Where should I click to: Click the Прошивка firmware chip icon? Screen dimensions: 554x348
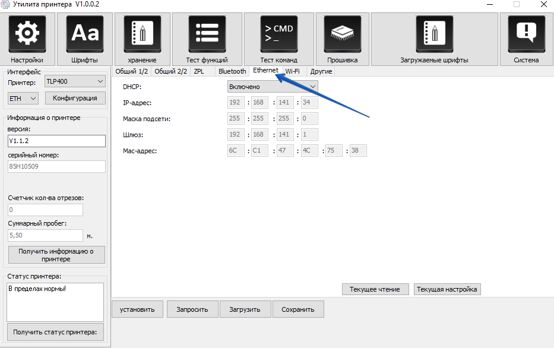[x=342, y=35]
